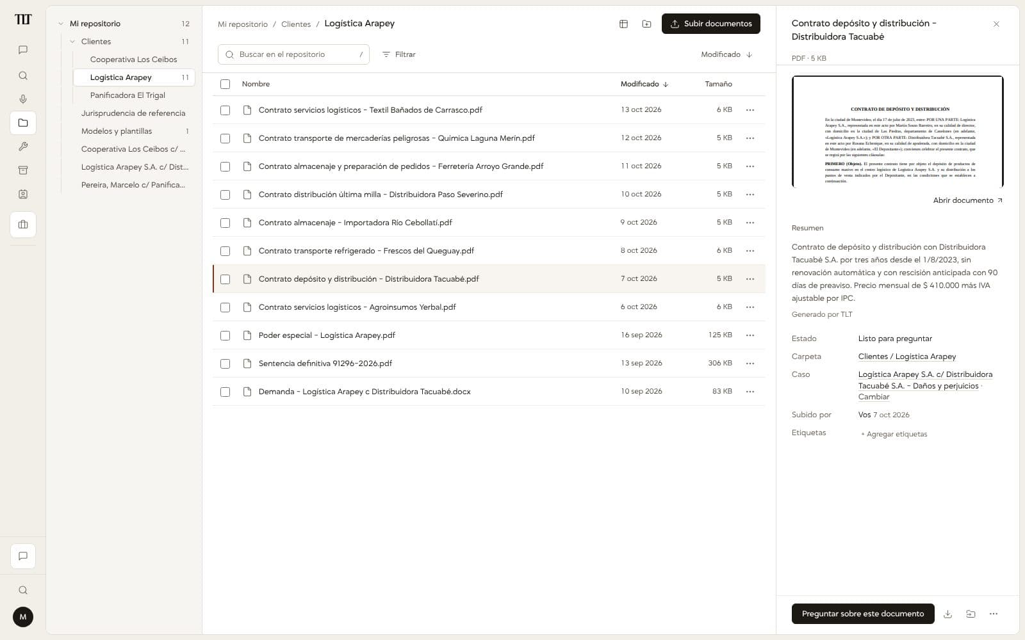
Task: Click the Buscar en el repositorio search field
Action: coord(293,54)
